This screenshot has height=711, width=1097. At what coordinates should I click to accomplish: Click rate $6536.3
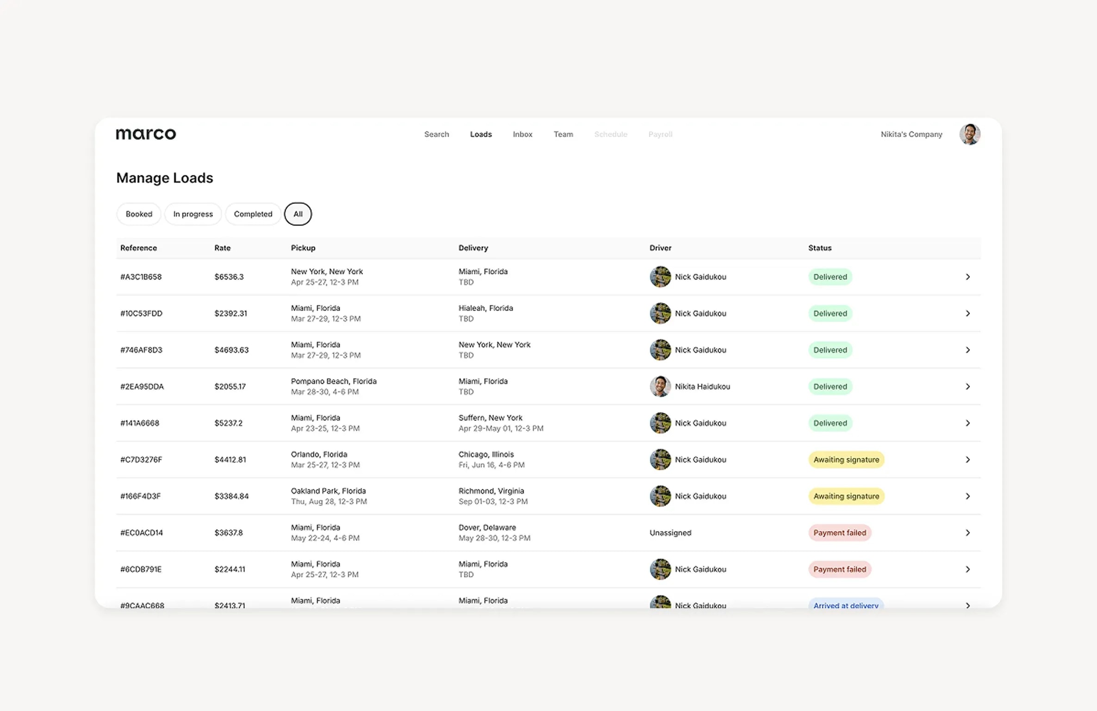coord(229,277)
